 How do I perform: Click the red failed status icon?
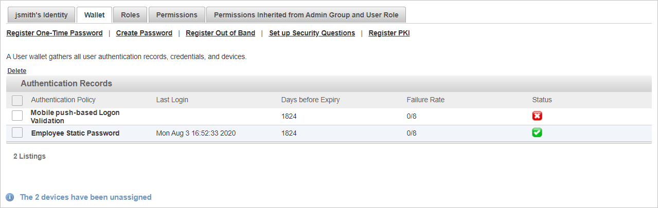[x=537, y=116]
